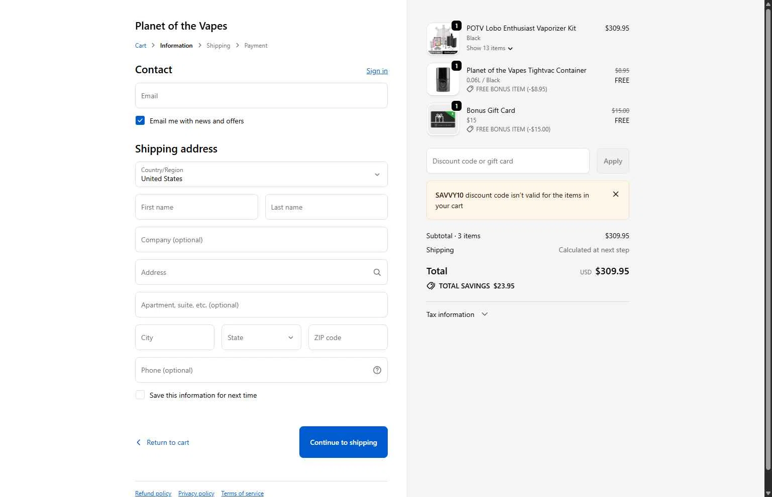Focus the Apartment, suite, etc. field

pyautogui.click(x=261, y=305)
